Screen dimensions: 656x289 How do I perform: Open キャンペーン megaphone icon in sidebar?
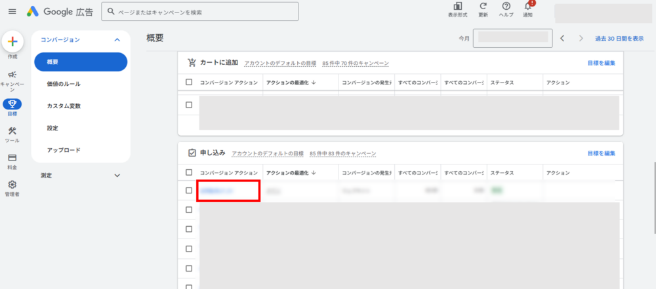click(x=12, y=75)
